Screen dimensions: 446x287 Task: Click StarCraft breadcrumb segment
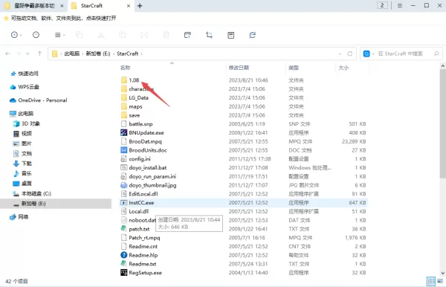(x=127, y=54)
